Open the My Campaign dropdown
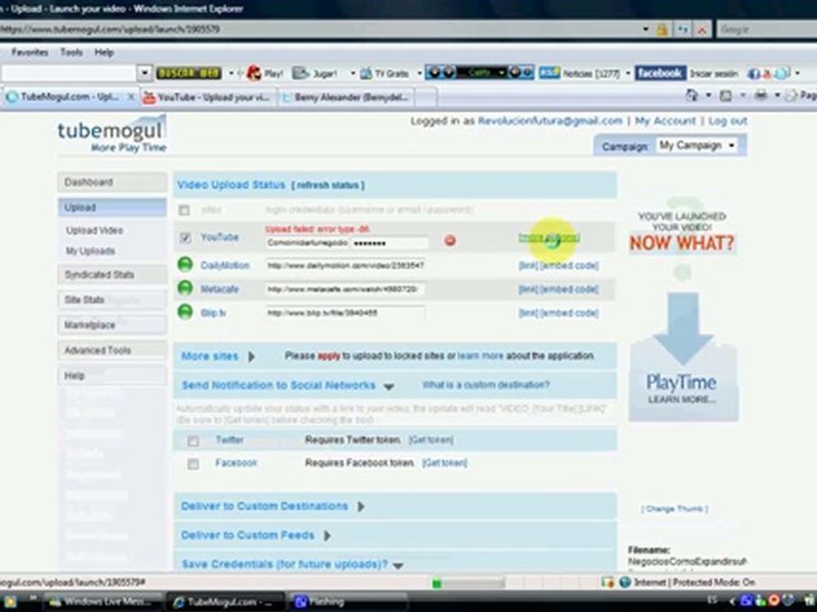 click(697, 145)
